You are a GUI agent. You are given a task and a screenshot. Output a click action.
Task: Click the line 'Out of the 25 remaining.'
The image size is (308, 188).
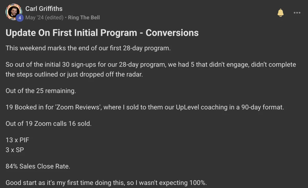41,91
